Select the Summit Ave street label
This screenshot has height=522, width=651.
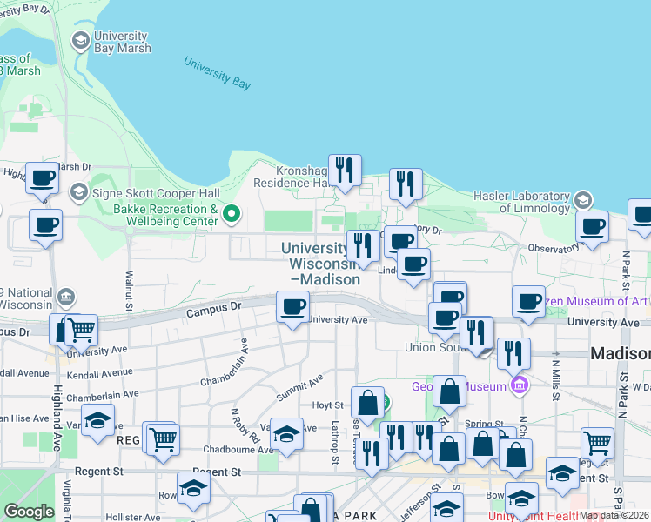299,388
